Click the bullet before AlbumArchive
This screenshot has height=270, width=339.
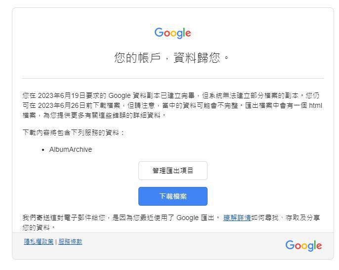(43, 150)
